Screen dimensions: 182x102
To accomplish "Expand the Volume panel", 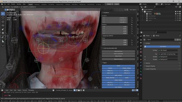I will pos(145,63).
